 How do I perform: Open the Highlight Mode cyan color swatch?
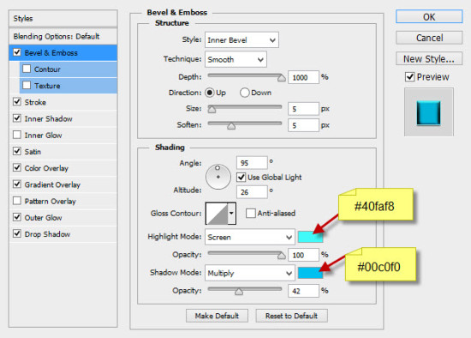(x=310, y=237)
